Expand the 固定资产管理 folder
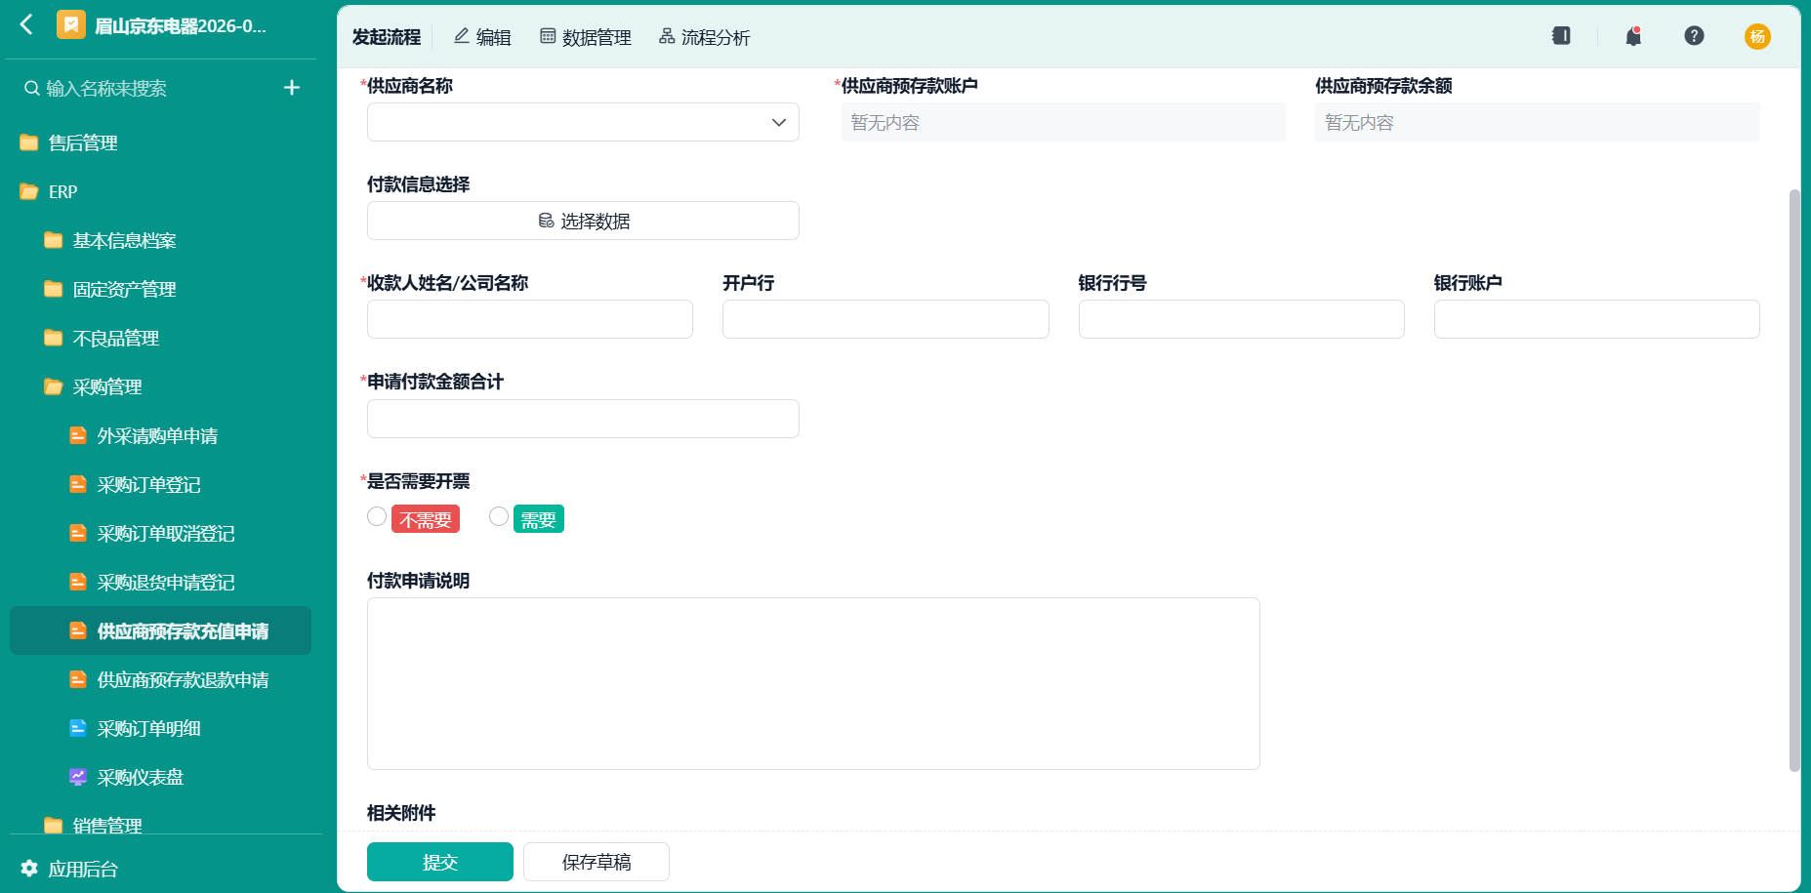This screenshot has width=1811, height=893. pyautogui.click(x=124, y=289)
